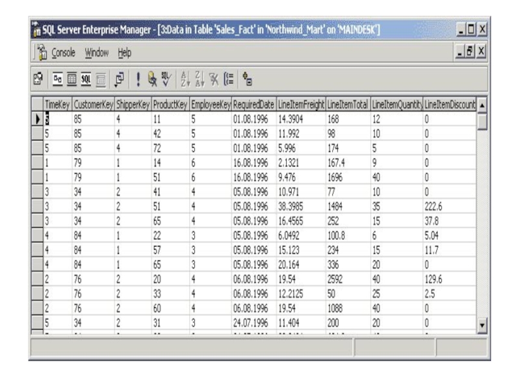The width and height of the screenshot is (520, 390).
Task: Select the current row marker with arrow
Action: 37,119
